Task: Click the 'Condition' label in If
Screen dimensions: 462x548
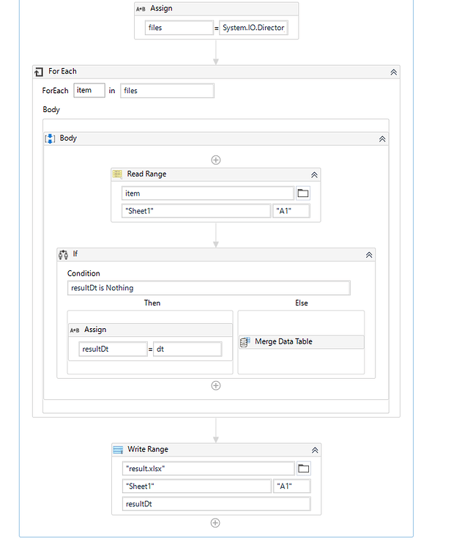Action: [x=83, y=273]
